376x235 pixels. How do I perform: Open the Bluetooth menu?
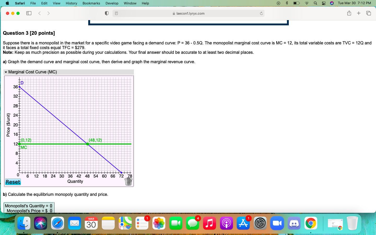pos(287,3)
